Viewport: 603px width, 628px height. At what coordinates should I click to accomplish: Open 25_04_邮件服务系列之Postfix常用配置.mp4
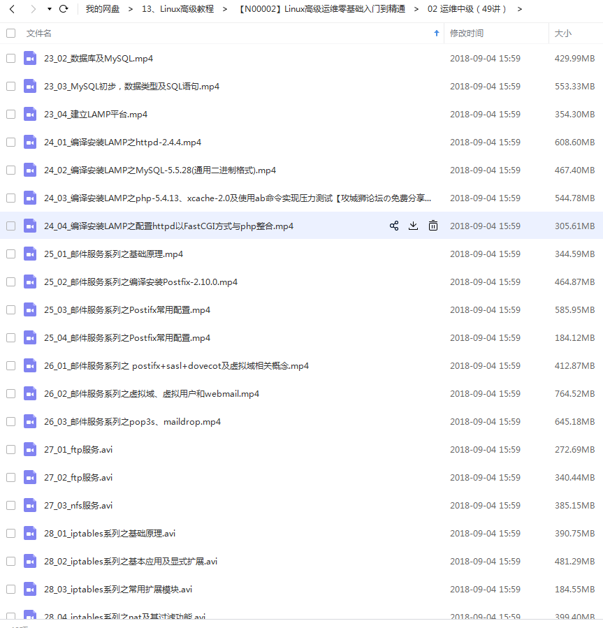pos(127,337)
